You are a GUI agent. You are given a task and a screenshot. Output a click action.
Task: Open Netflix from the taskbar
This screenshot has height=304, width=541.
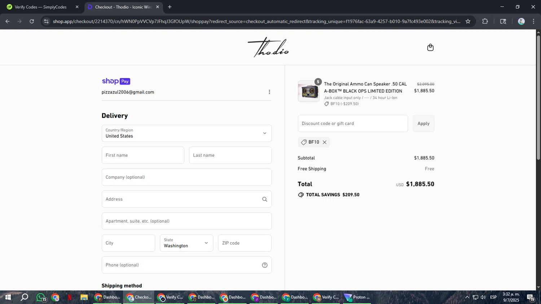click(70, 297)
